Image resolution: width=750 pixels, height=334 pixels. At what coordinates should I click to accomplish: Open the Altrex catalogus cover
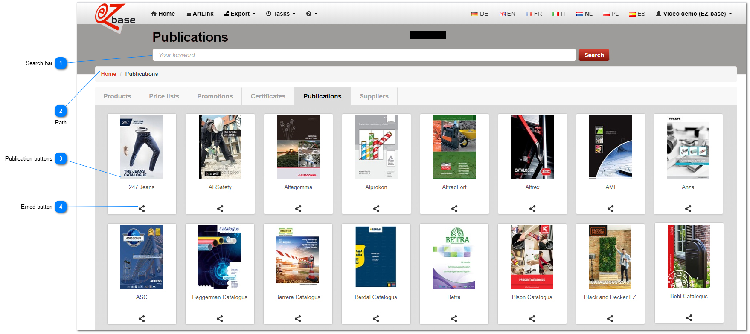click(x=532, y=147)
